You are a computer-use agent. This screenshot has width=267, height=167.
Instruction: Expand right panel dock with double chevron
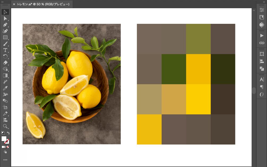(x=264, y=2)
